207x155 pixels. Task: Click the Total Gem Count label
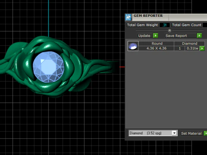coord(187,25)
